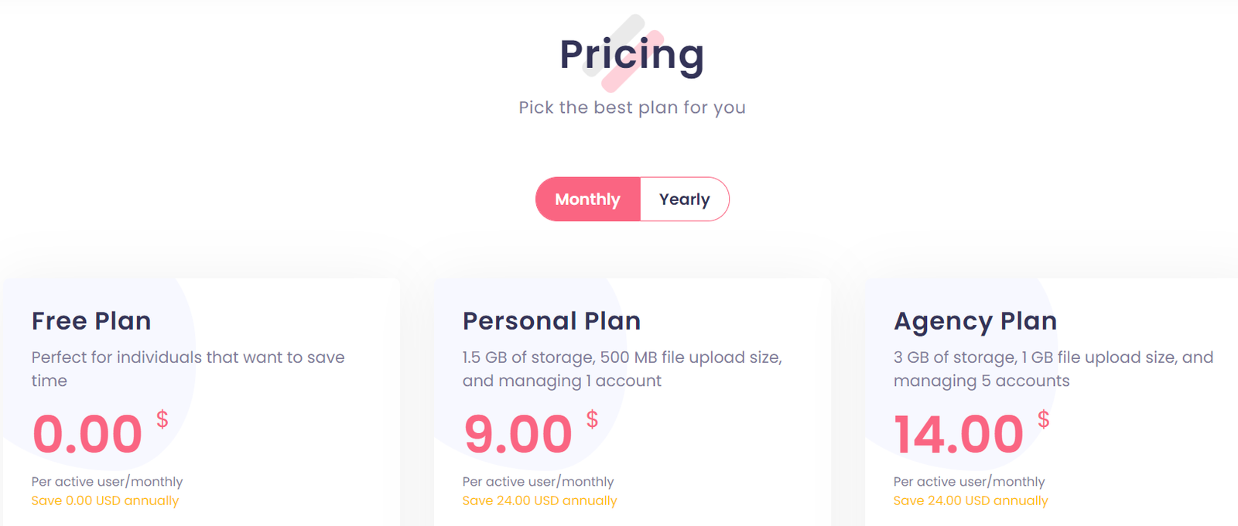This screenshot has height=526, width=1238.
Task: Select the Monthly billing option
Action: tap(587, 199)
